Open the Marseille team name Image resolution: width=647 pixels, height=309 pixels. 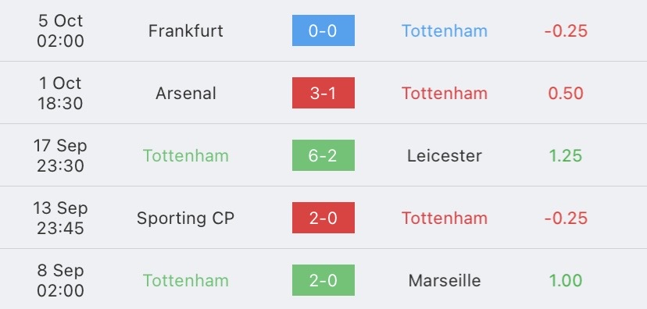point(445,281)
